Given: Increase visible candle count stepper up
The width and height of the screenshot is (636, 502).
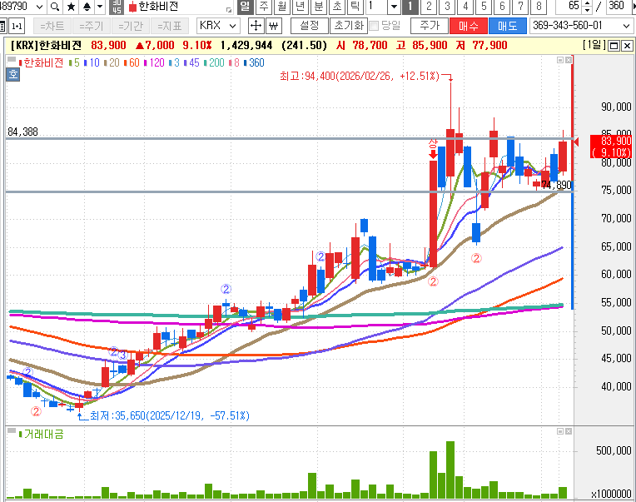Looking at the screenshot, I should (587, 3).
